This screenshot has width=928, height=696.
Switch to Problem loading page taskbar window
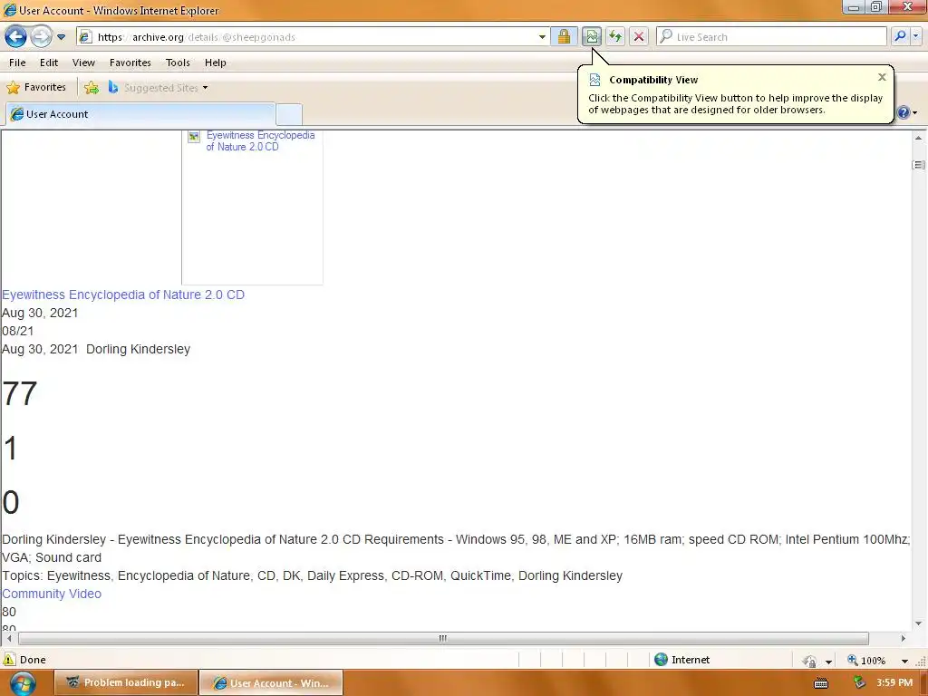click(x=125, y=682)
